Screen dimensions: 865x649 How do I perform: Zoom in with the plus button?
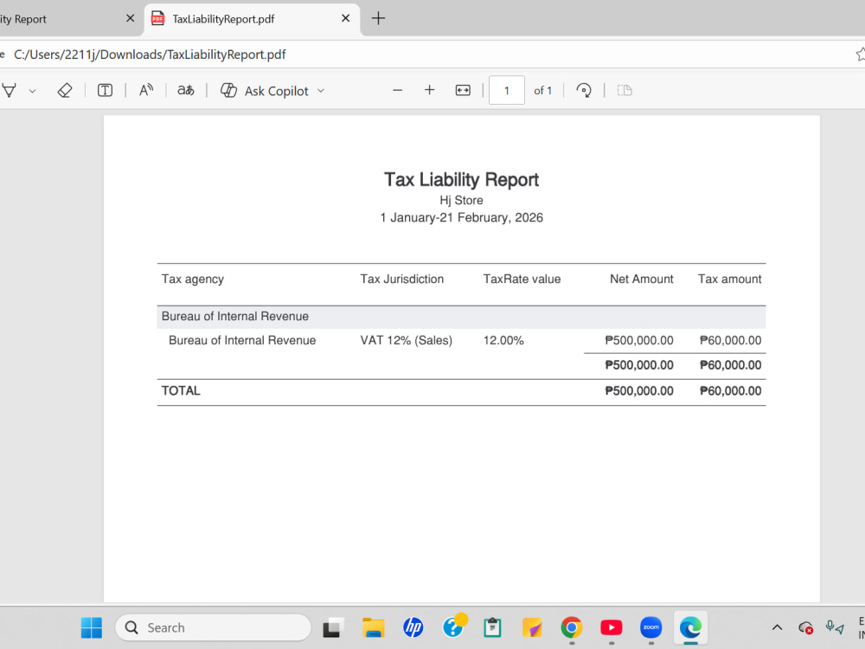point(429,91)
